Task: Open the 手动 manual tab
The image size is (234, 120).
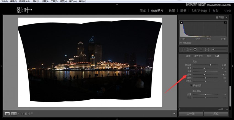Action: [x=217, y=56]
